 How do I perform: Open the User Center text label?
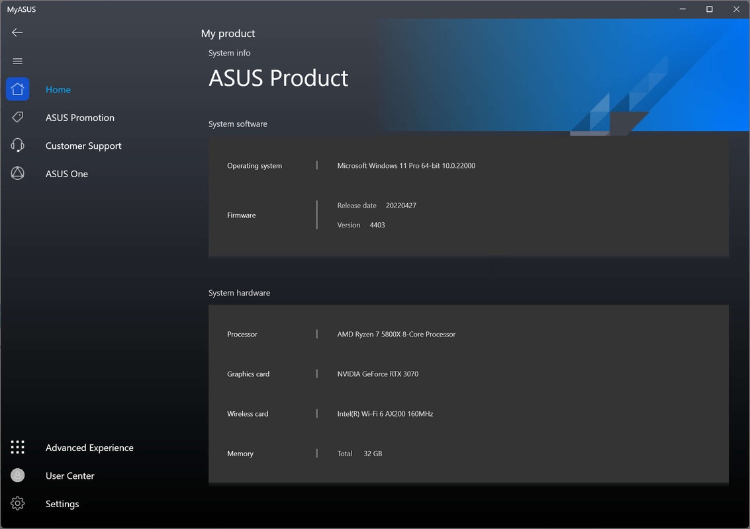point(70,476)
